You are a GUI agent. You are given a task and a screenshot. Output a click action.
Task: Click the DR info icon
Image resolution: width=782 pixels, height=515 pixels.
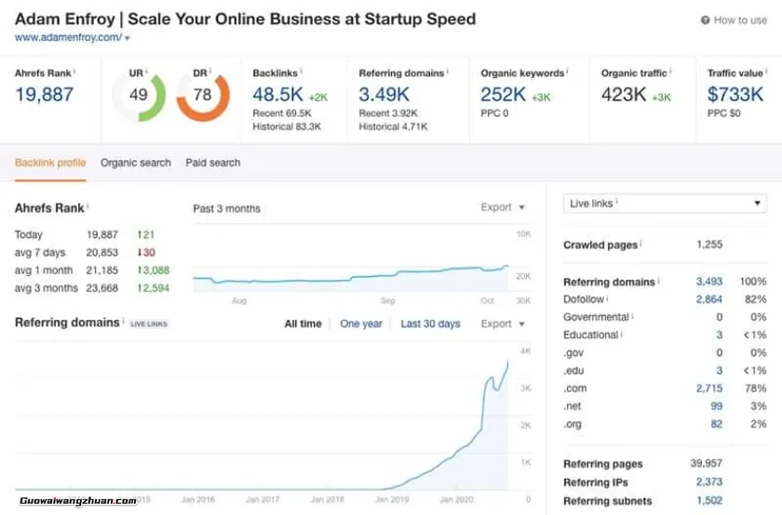pos(211,71)
